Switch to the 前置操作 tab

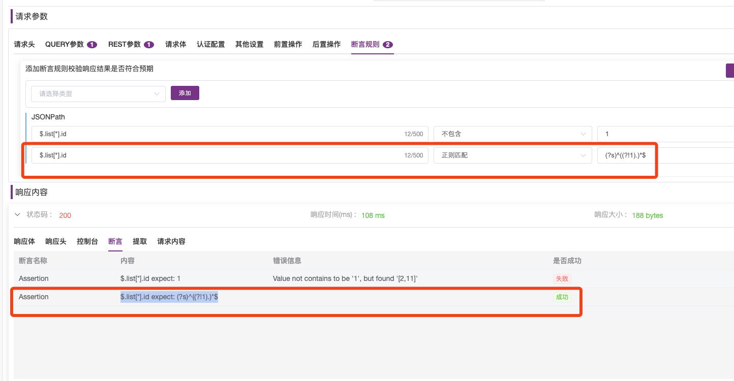pos(288,44)
